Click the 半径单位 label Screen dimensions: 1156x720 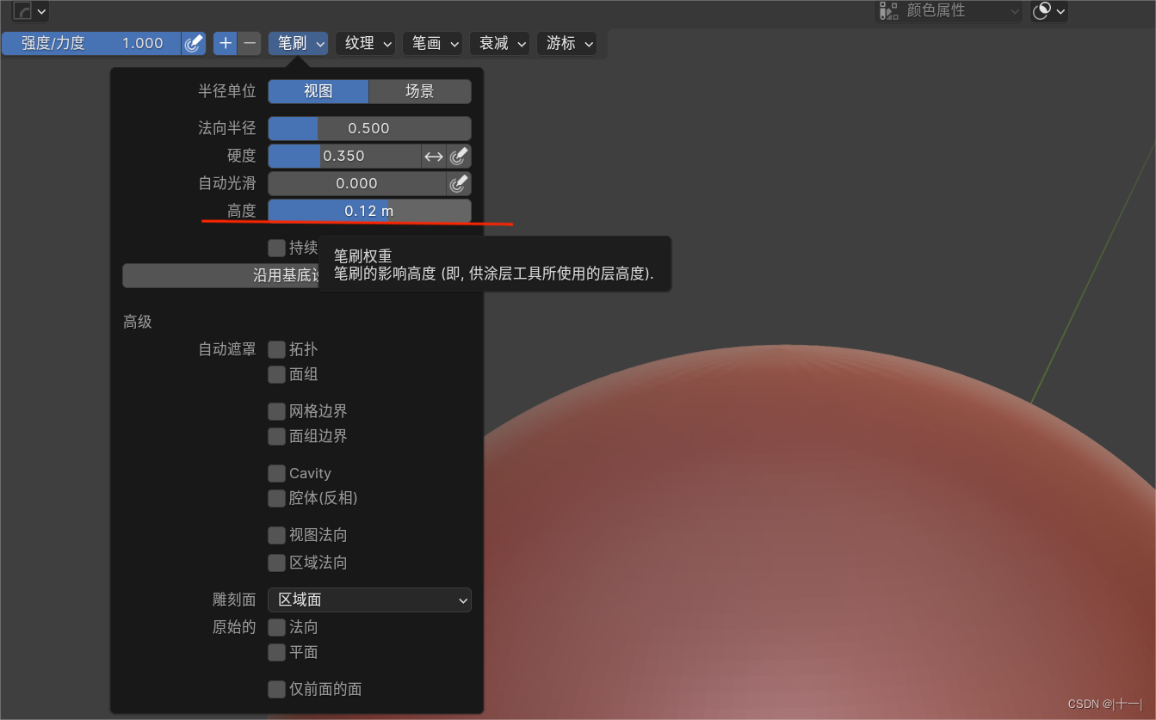pyautogui.click(x=227, y=91)
